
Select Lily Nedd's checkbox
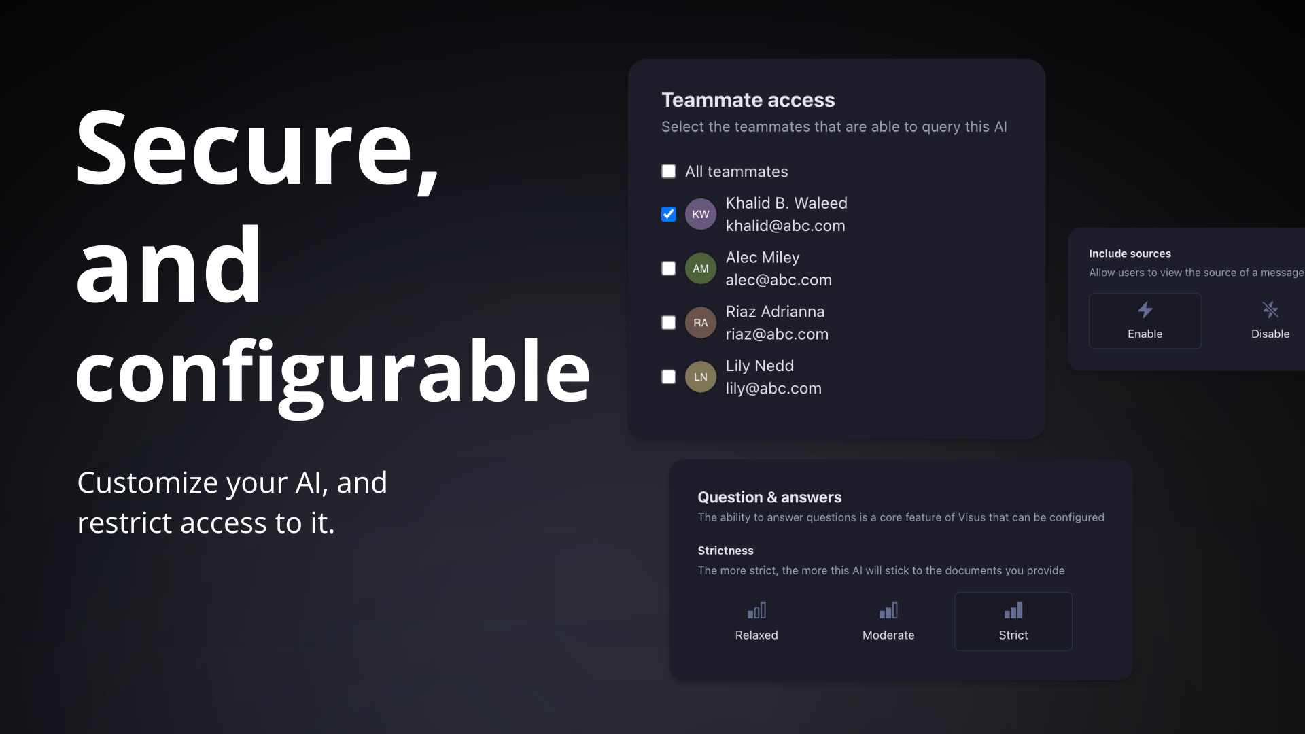tap(669, 377)
